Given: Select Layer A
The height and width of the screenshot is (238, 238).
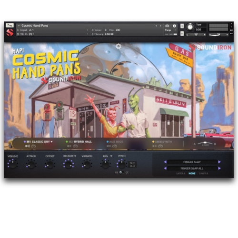Looking at the screenshot, I should click(x=181, y=174).
